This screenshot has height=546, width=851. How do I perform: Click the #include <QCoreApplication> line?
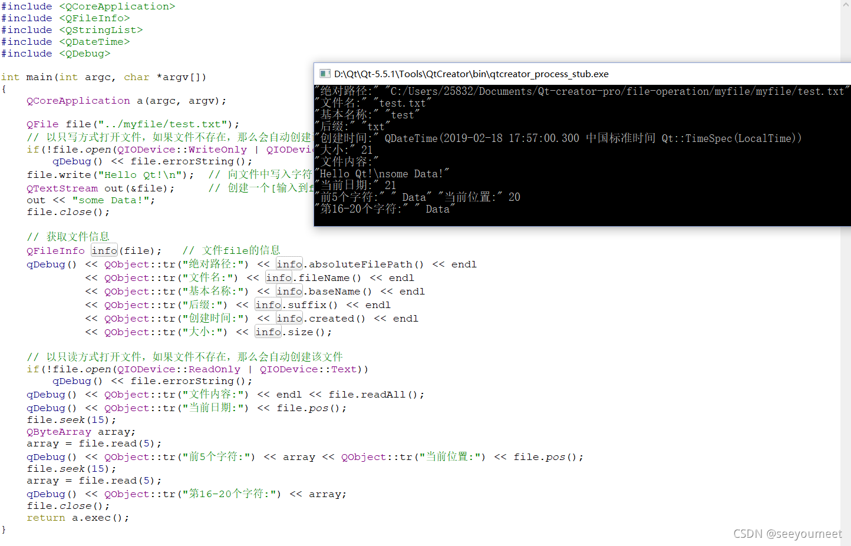click(x=88, y=6)
